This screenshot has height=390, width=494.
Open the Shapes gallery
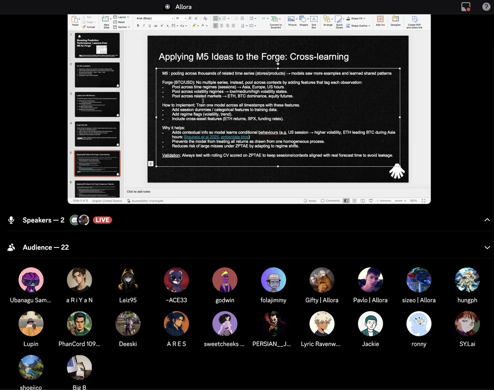coord(304,21)
